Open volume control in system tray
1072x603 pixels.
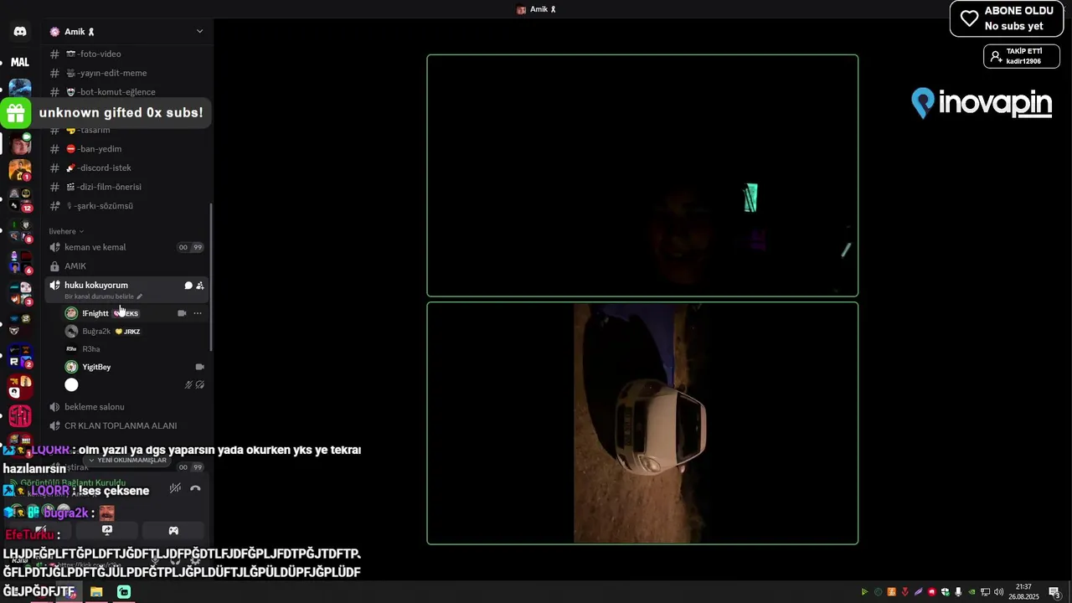point(999,592)
